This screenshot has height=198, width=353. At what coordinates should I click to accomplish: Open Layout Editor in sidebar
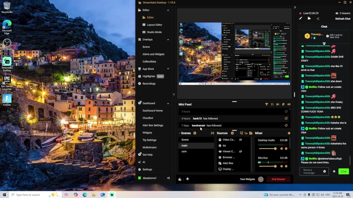click(154, 25)
